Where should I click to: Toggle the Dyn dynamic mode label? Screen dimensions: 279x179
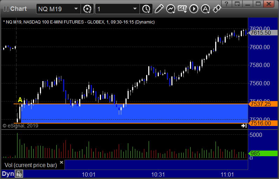click(8, 174)
